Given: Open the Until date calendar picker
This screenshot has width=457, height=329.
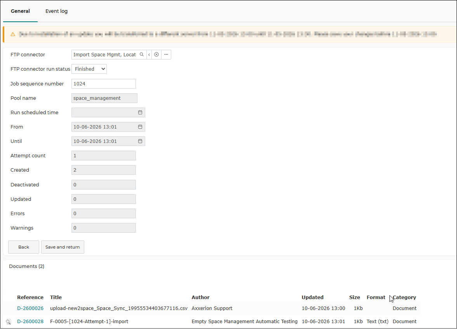Looking at the screenshot, I should point(140,141).
